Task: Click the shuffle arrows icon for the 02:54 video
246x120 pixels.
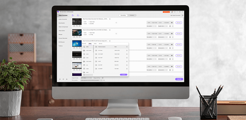Action: click(x=116, y=23)
